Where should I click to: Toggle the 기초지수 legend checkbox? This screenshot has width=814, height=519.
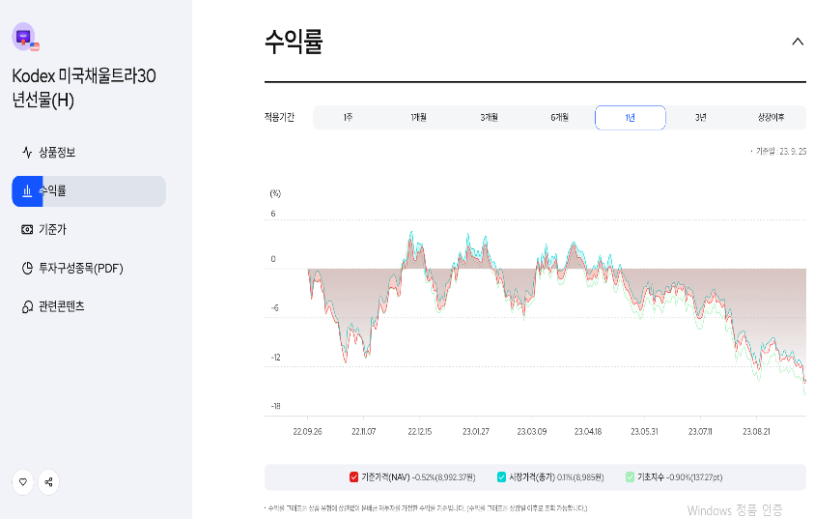(x=630, y=476)
